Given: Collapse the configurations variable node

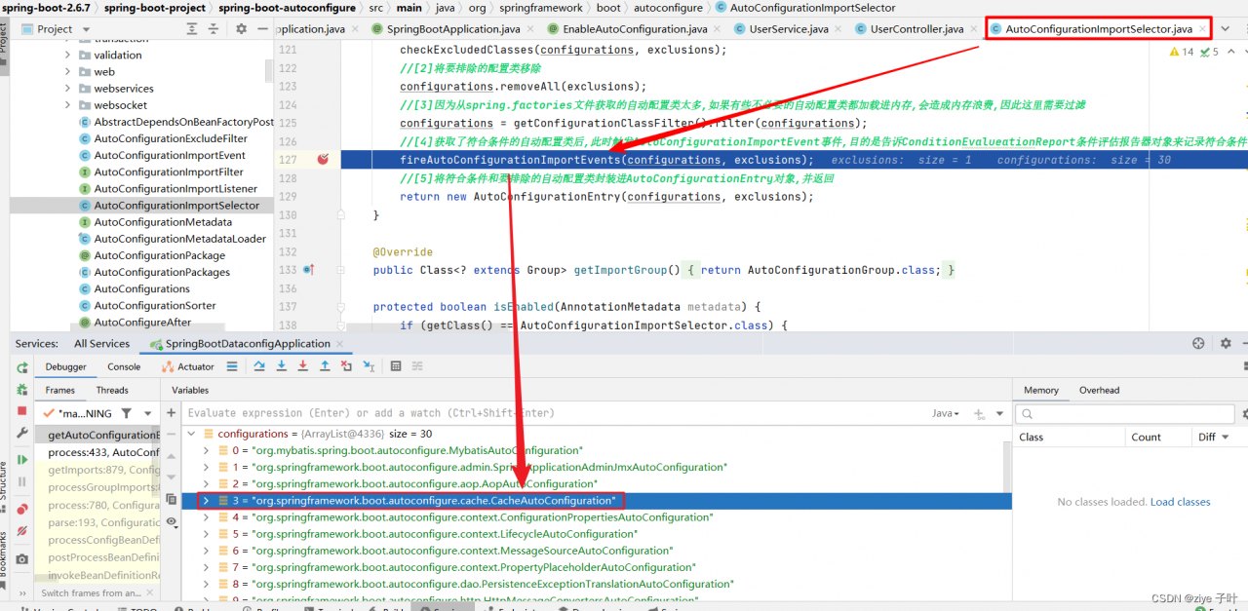Looking at the screenshot, I should (192, 434).
